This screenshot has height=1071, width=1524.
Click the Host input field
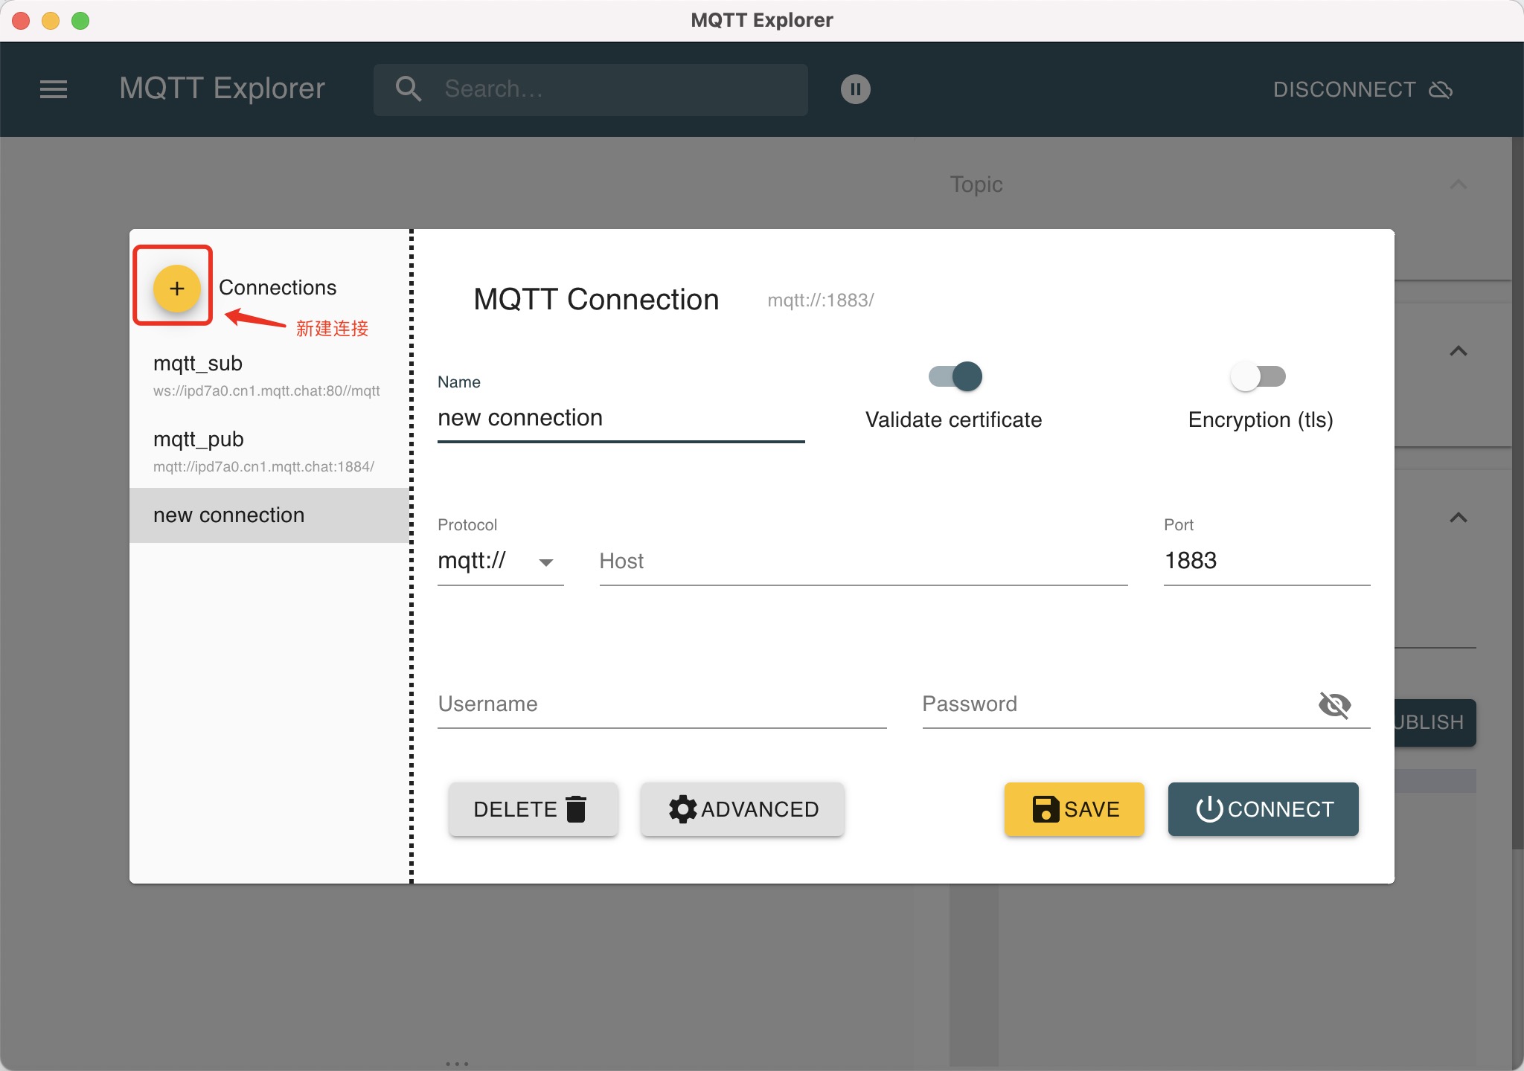pyautogui.click(x=863, y=561)
